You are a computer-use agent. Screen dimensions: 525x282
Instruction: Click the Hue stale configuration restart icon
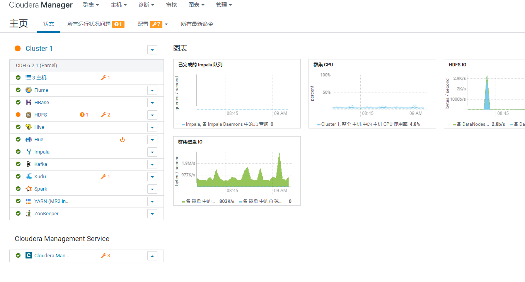click(122, 140)
